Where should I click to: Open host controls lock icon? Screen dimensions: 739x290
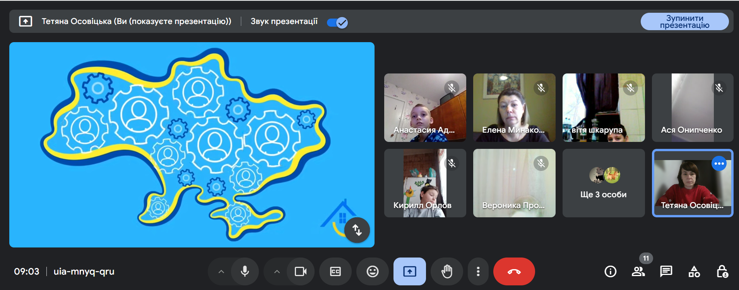pyautogui.click(x=722, y=271)
